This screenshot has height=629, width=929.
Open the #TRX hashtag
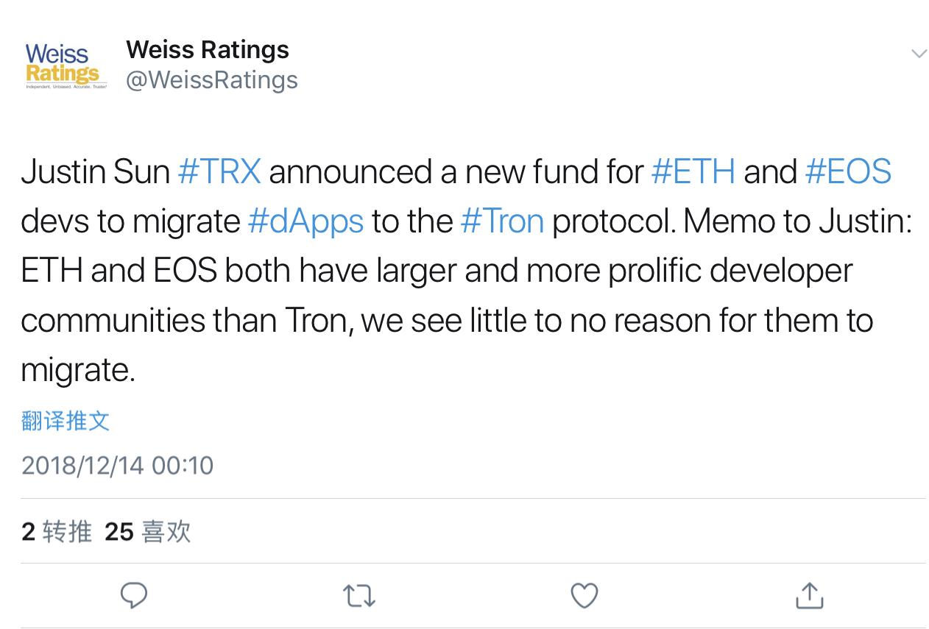[x=219, y=171]
